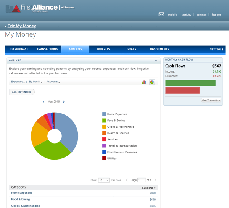The image size is (229, 208).
Task: Go to next month arrow
Action: [64, 102]
